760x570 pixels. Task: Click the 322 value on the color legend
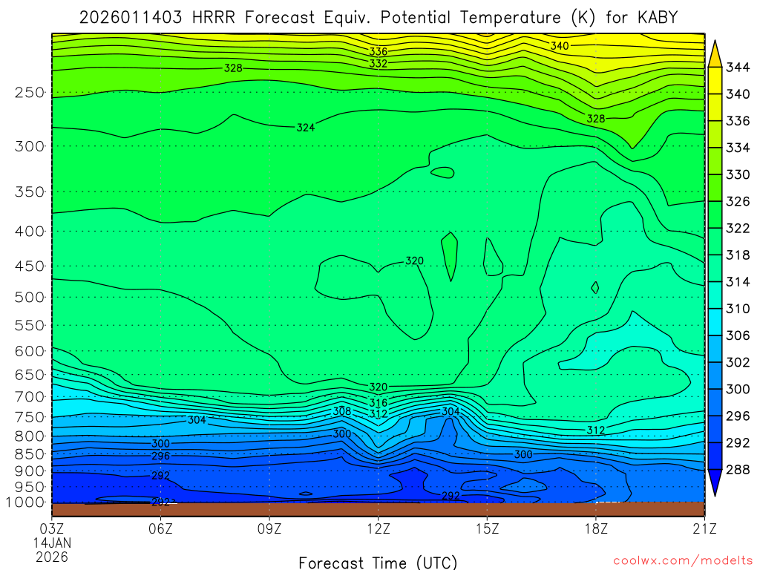[x=737, y=229]
